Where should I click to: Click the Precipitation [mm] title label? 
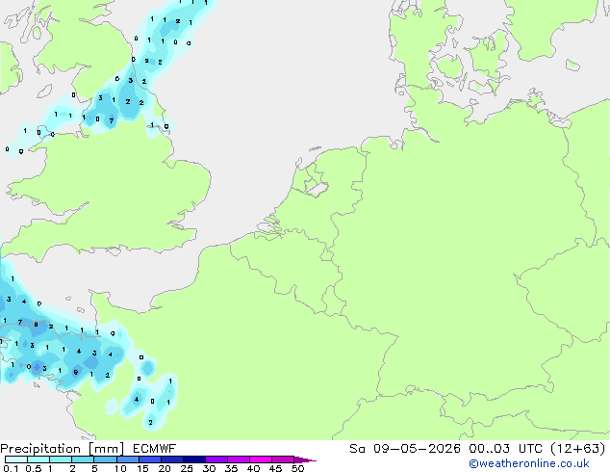pyautogui.click(x=62, y=449)
